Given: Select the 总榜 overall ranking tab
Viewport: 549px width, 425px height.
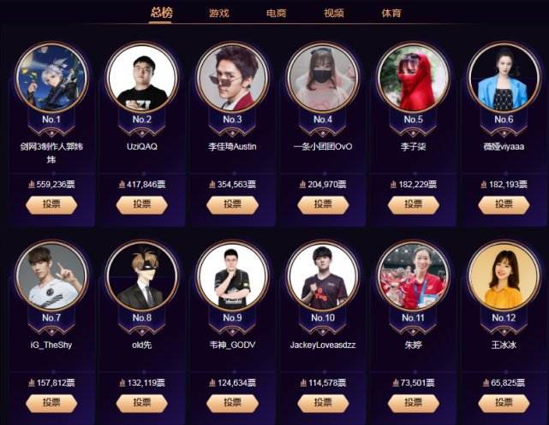Looking at the screenshot, I should click(161, 13).
